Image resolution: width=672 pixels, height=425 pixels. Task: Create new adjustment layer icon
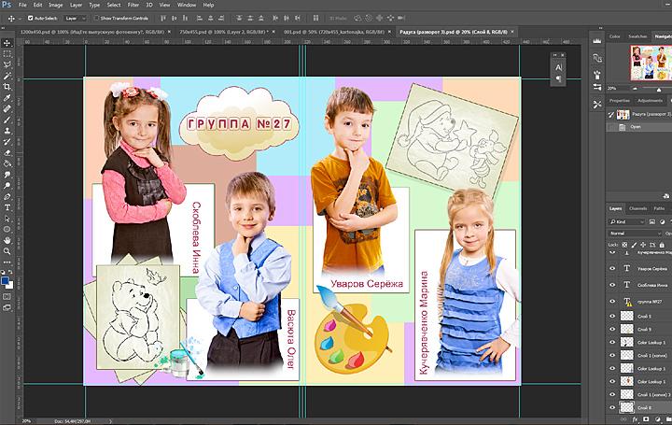tap(657, 419)
